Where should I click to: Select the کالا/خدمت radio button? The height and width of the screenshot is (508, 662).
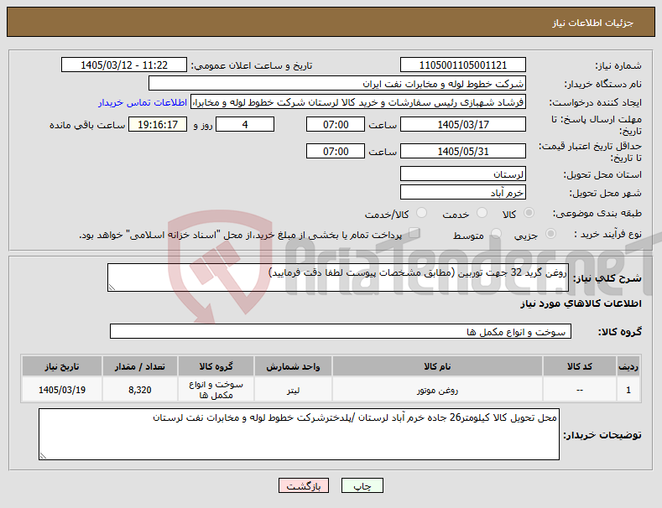pyautogui.click(x=421, y=213)
